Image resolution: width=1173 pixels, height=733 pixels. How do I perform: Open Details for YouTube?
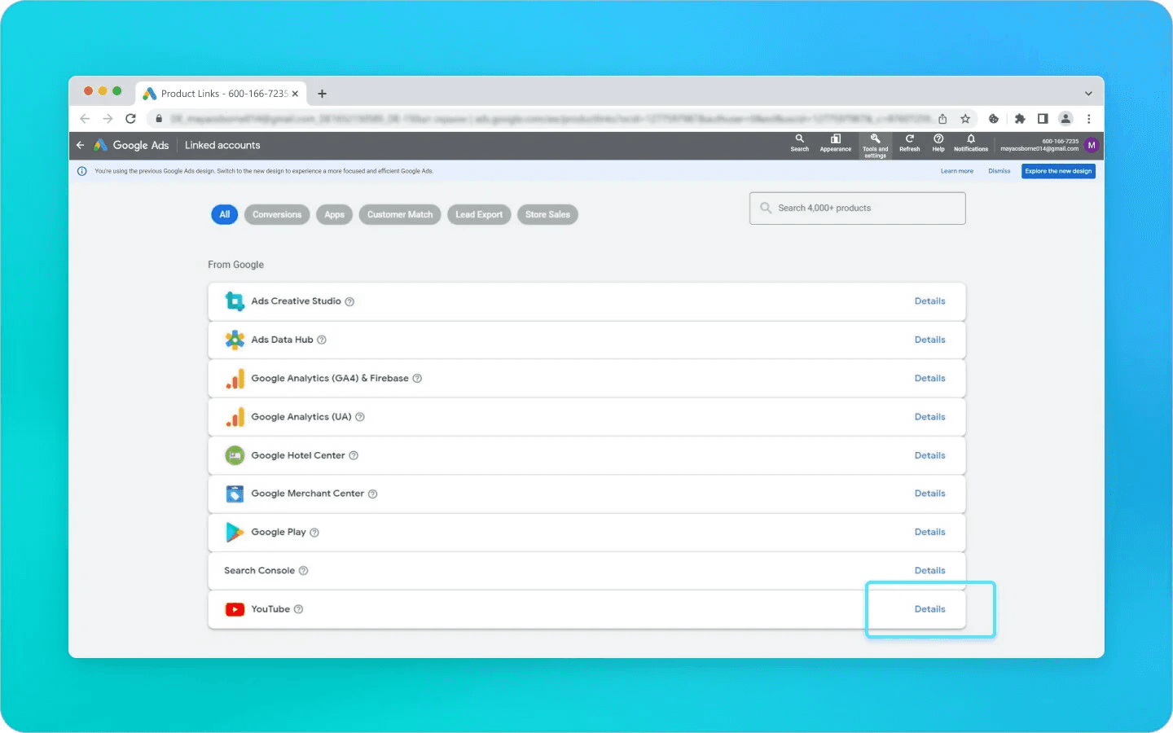click(929, 609)
